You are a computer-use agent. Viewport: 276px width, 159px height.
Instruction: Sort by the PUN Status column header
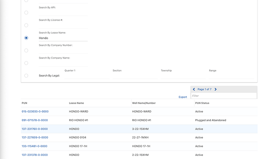click(x=202, y=103)
